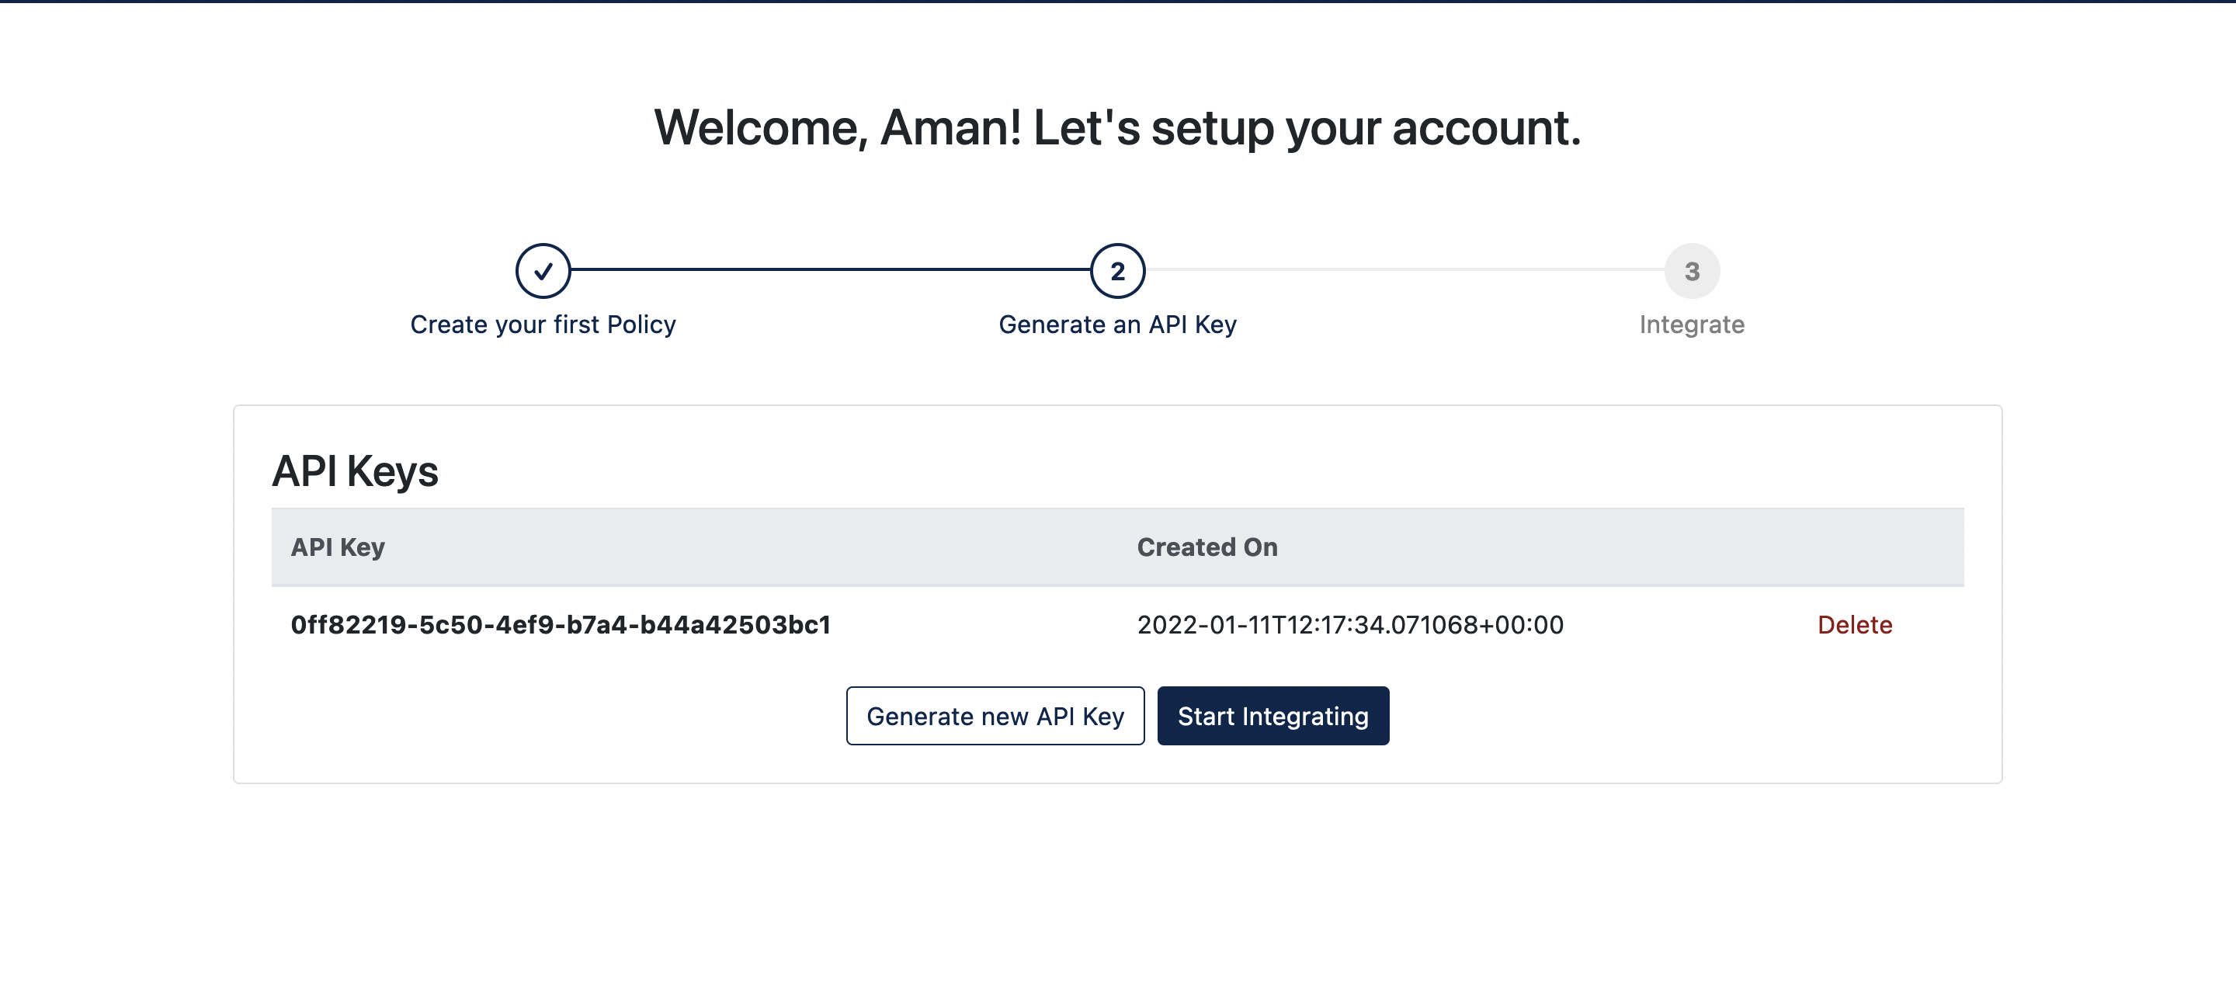This screenshot has width=2236, height=1000.
Task: Click the blank header cell above Delete
Action: [1854, 547]
